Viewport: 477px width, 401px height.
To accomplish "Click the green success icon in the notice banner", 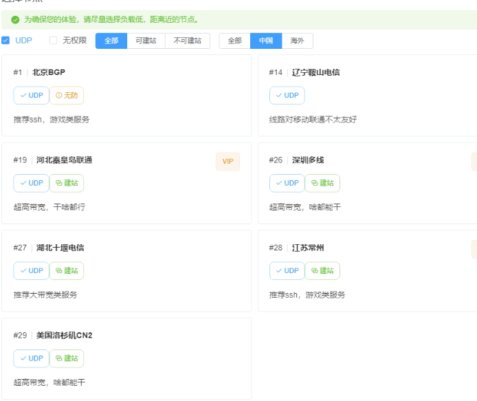I will click(x=15, y=20).
